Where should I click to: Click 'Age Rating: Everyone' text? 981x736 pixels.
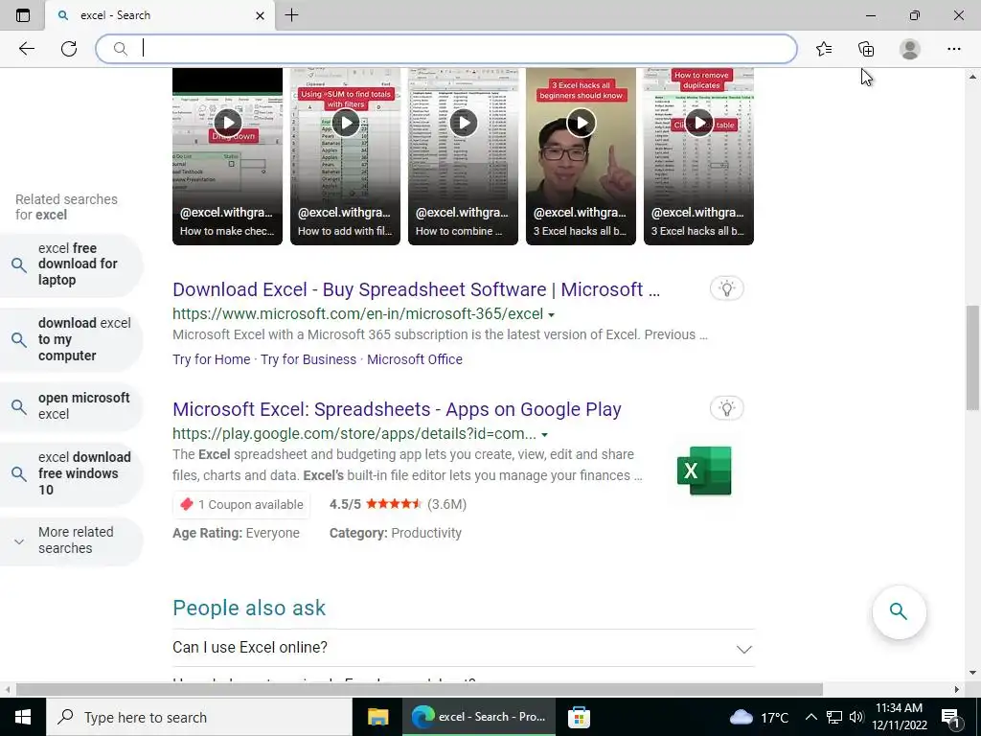pos(236,533)
